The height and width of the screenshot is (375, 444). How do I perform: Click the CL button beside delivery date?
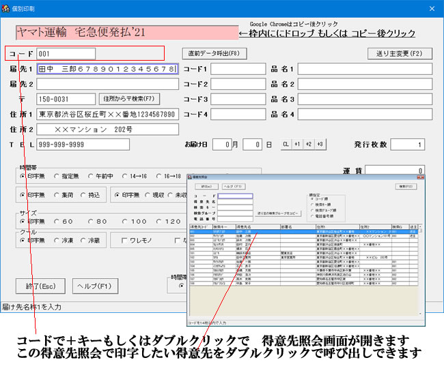(x=286, y=145)
